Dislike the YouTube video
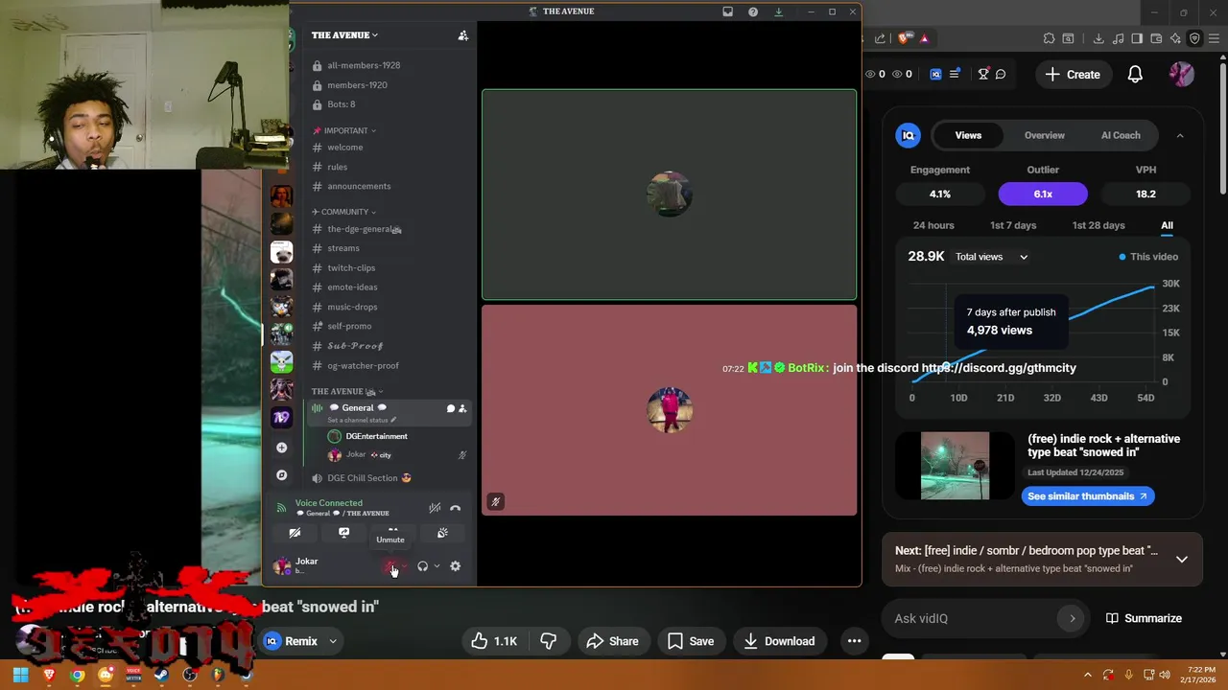This screenshot has height=690, width=1228. pyautogui.click(x=549, y=641)
